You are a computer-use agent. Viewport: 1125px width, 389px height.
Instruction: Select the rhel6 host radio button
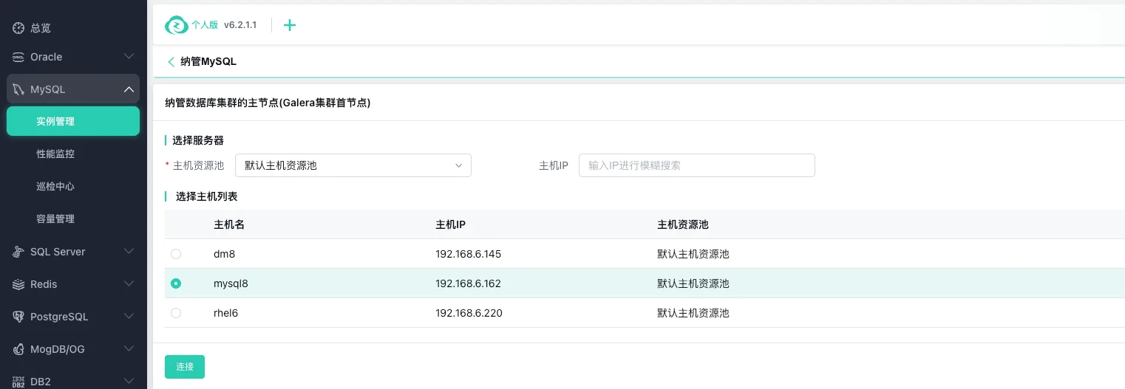[176, 313]
